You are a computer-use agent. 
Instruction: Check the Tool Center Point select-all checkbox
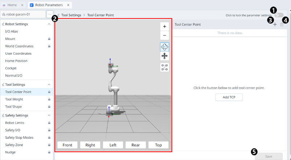tap(282, 25)
